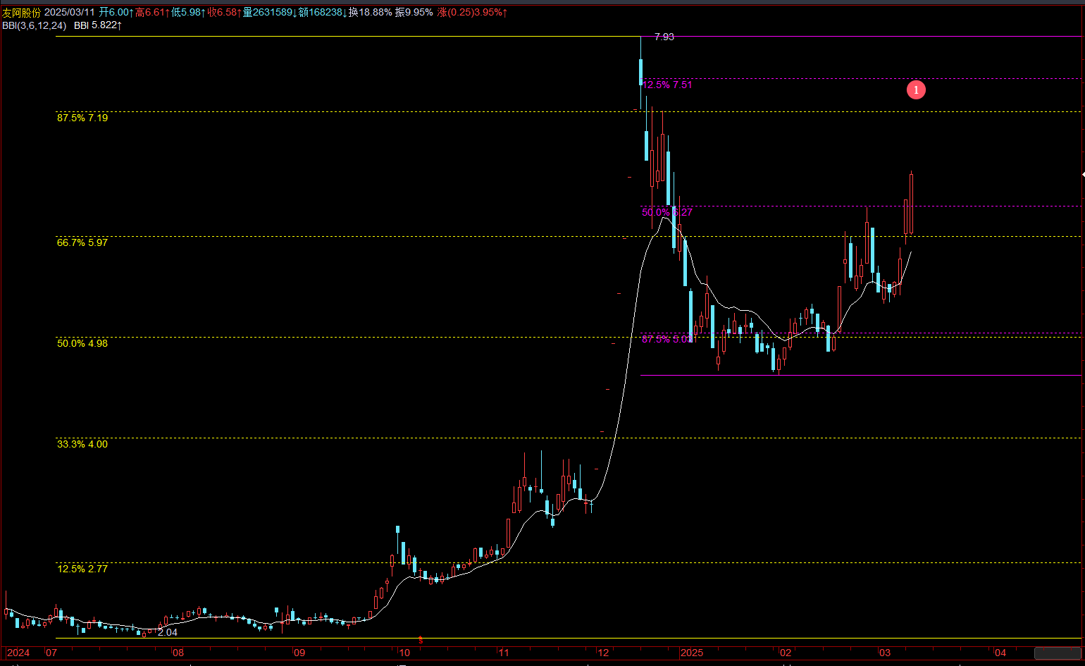Open the BBI(3,6,12,24) indicator parameters
Viewport: 1085px width, 666px height.
(x=35, y=25)
